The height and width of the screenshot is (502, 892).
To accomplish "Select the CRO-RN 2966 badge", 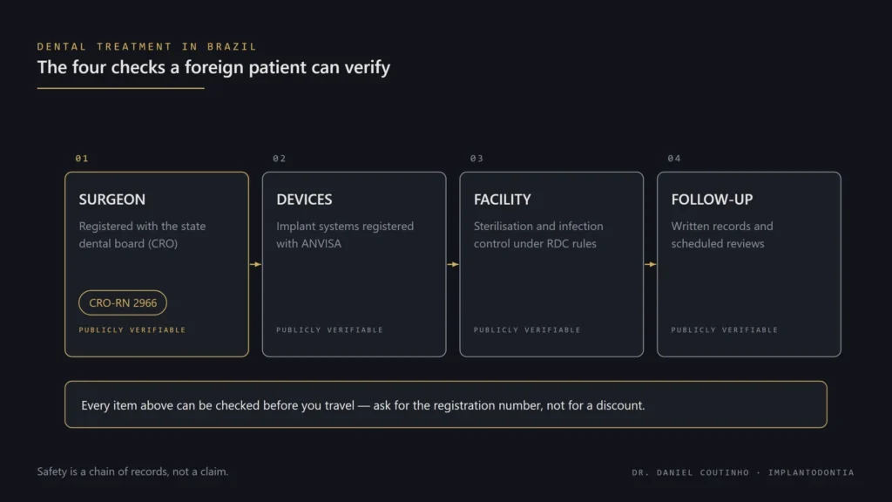I will click(x=123, y=302).
